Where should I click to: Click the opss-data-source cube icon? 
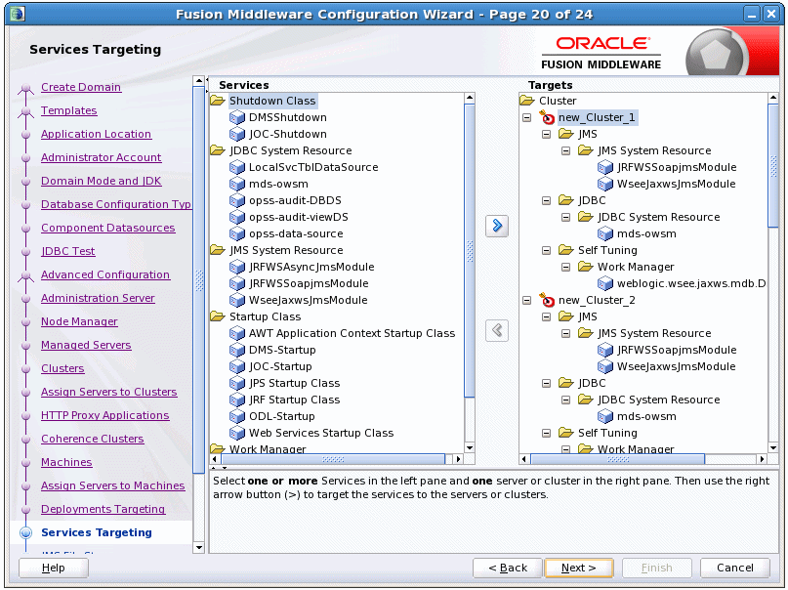236,233
